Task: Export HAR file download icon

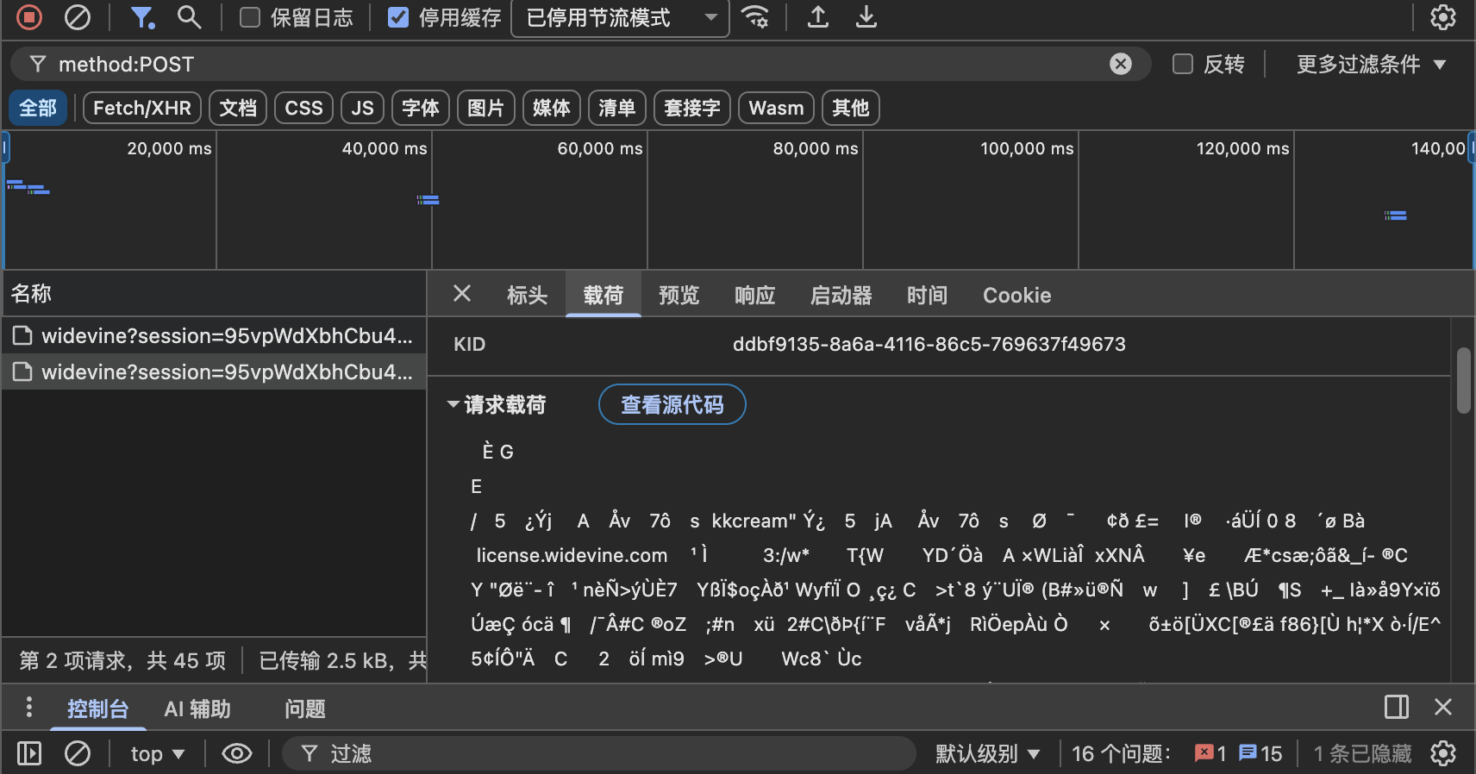Action: [866, 17]
